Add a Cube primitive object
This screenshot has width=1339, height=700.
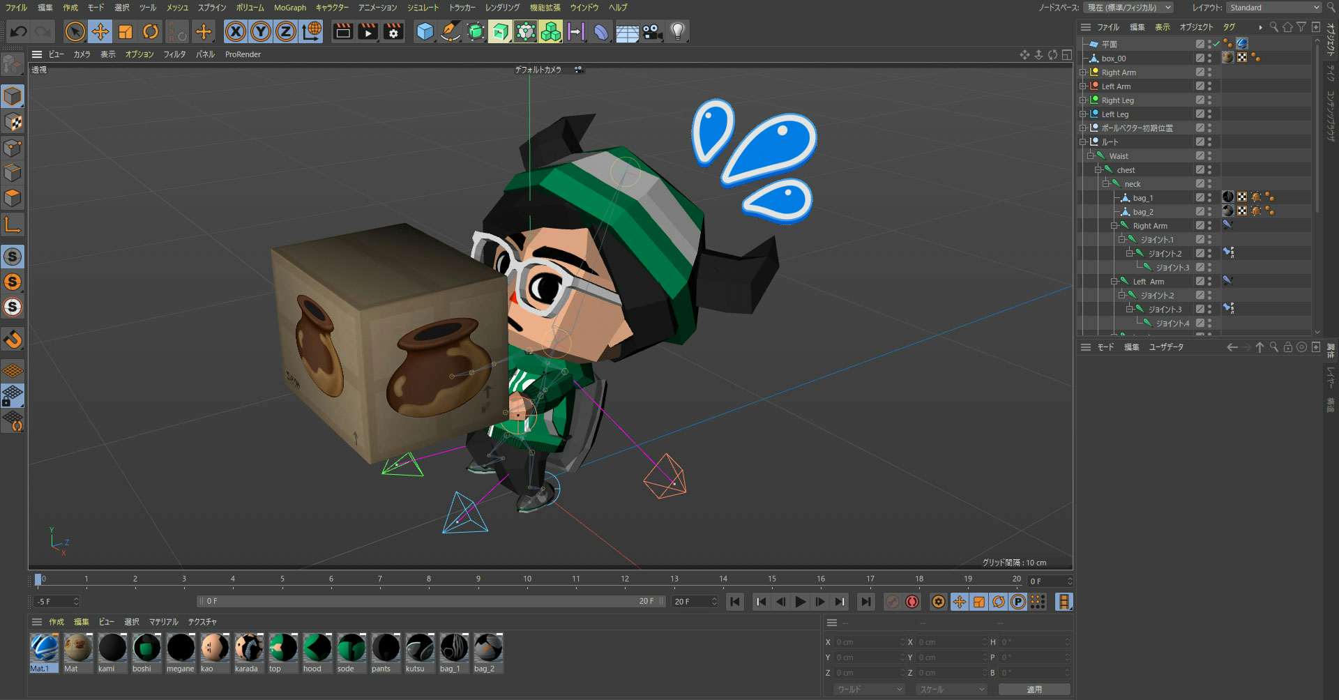tap(425, 31)
